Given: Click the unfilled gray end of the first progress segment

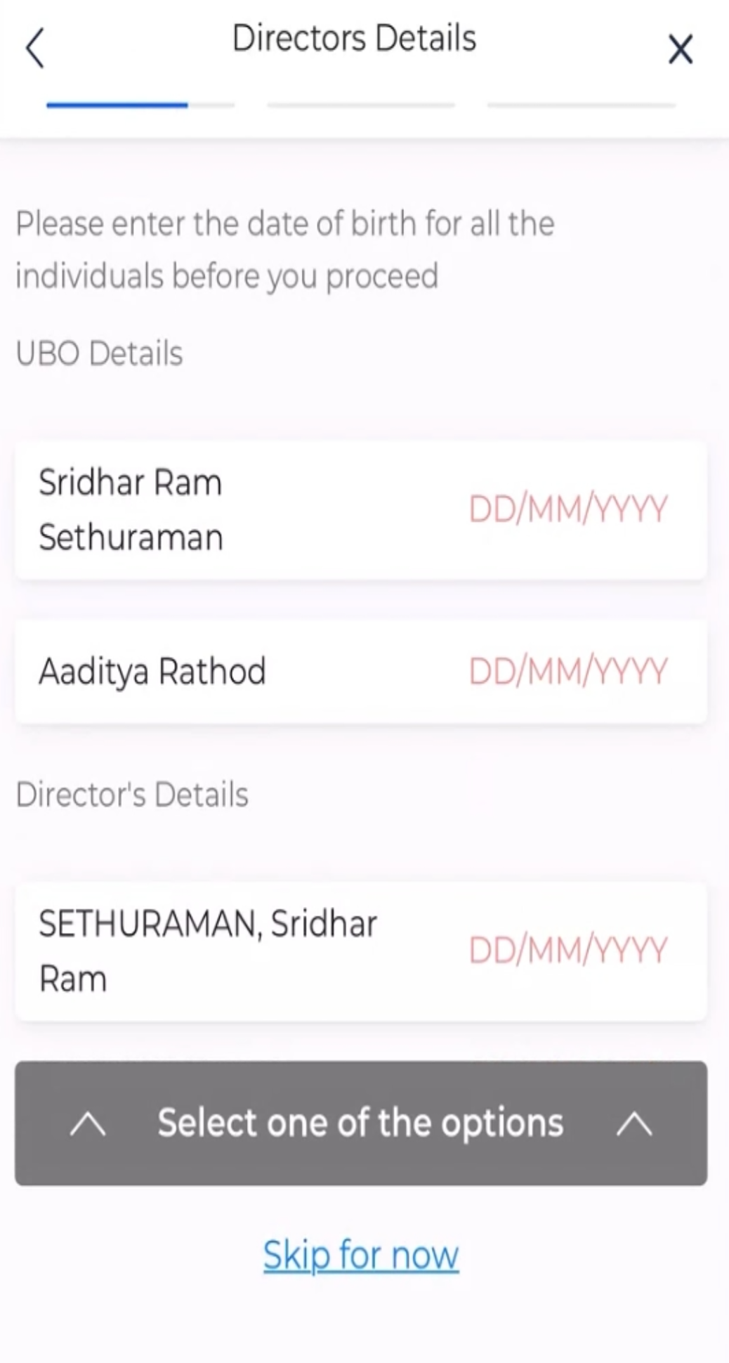Looking at the screenshot, I should tap(211, 105).
